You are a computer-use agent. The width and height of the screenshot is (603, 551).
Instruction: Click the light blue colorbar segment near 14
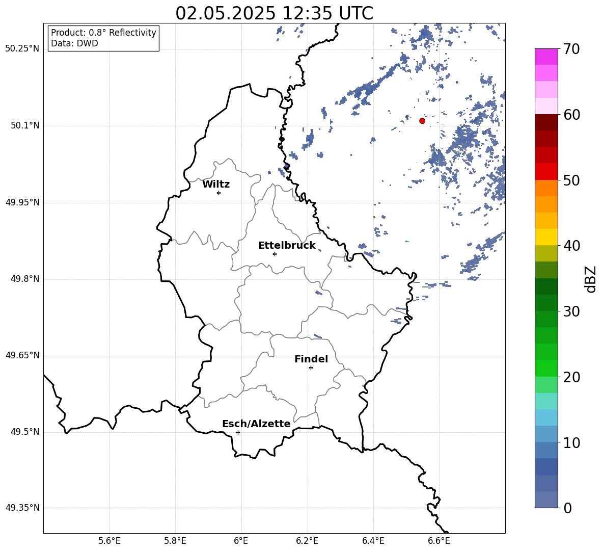pyautogui.click(x=546, y=417)
